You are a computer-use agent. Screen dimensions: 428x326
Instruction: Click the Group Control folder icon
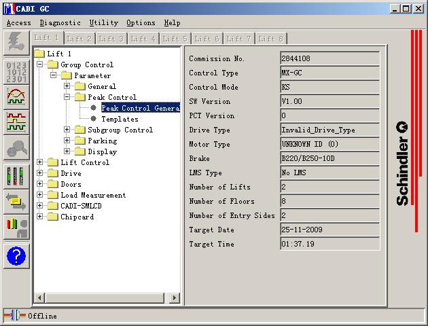(53, 65)
